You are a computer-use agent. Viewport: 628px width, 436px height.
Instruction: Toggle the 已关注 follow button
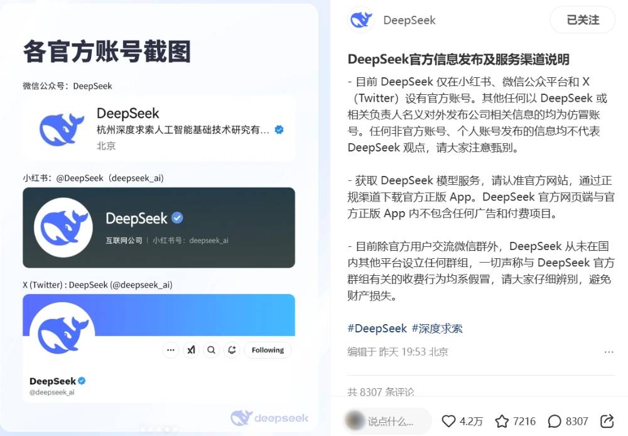(583, 19)
